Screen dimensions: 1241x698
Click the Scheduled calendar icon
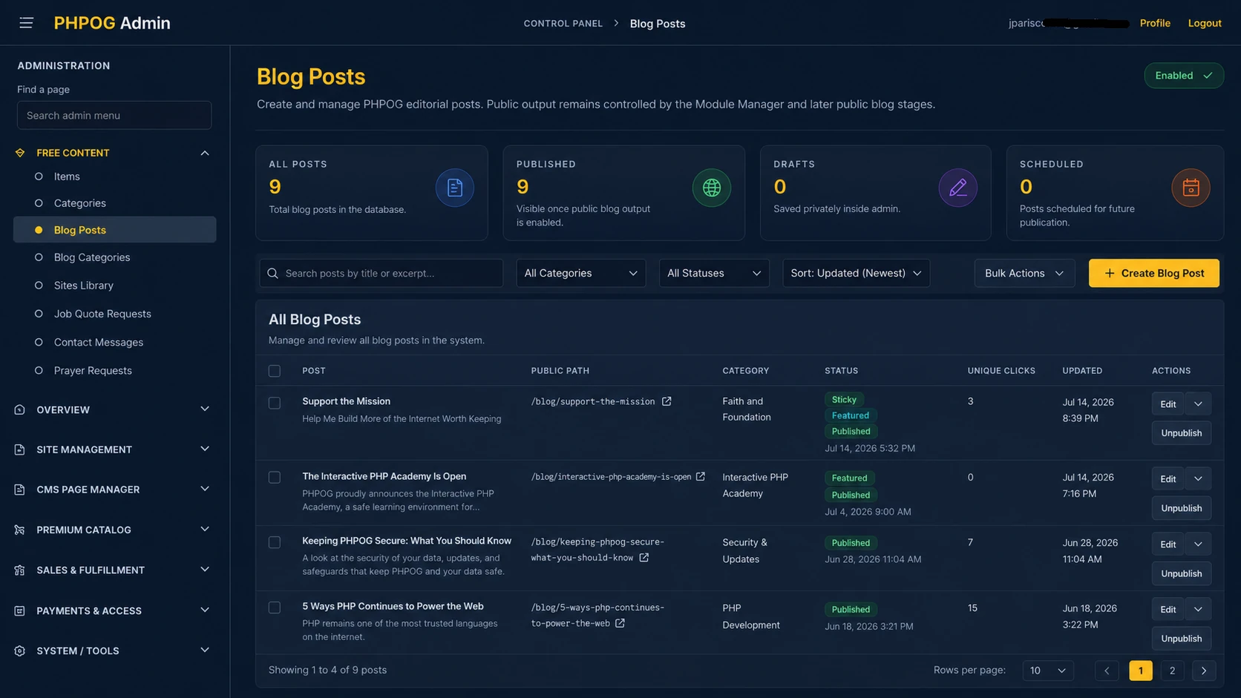coord(1191,188)
